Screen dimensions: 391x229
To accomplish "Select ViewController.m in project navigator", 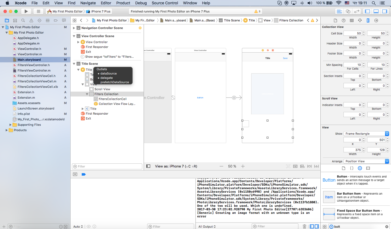I will pyautogui.click(x=30, y=54).
